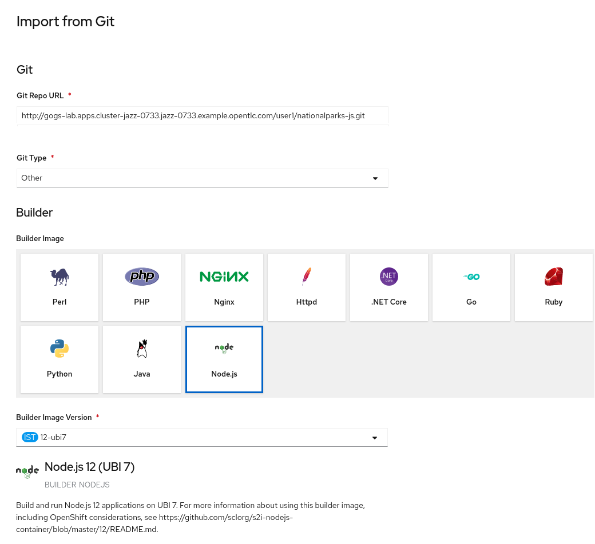Choose the Java Duke builder icon

(142, 349)
